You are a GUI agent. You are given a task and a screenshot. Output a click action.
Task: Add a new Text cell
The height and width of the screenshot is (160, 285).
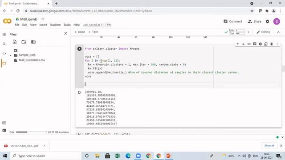point(93,32)
